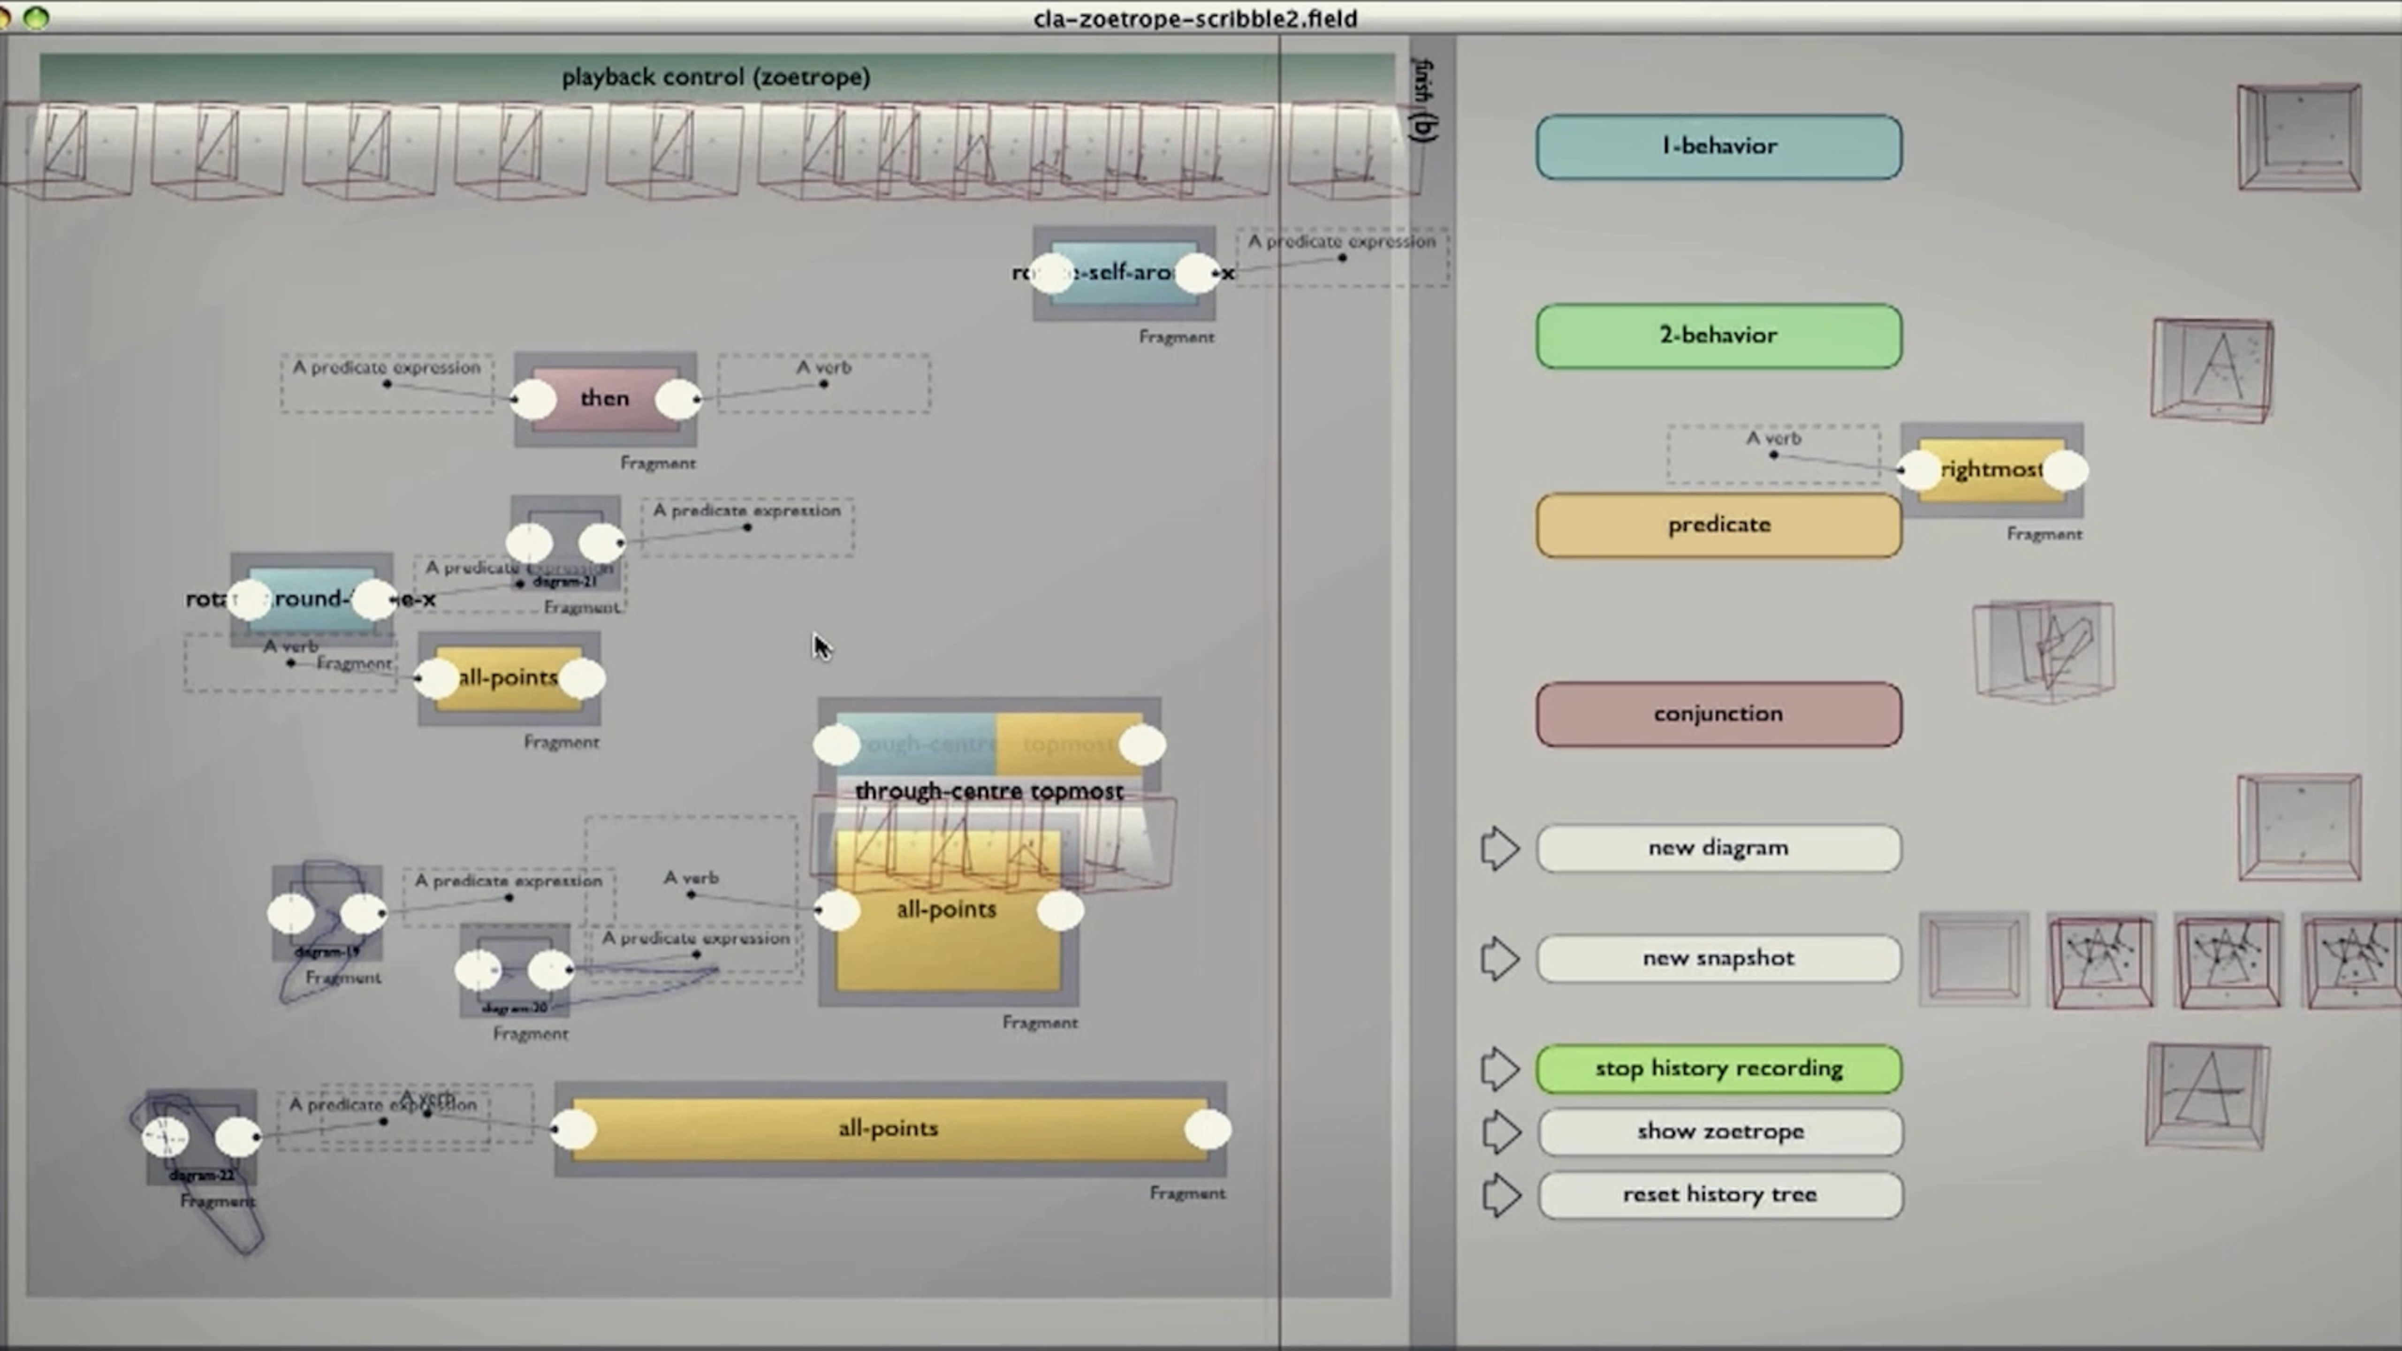Select the 1-behavior palette block
The width and height of the screenshot is (2402, 1351).
click(1718, 146)
